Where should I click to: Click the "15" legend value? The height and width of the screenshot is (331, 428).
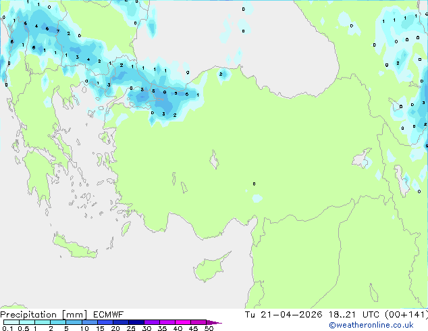tap(100, 328)
